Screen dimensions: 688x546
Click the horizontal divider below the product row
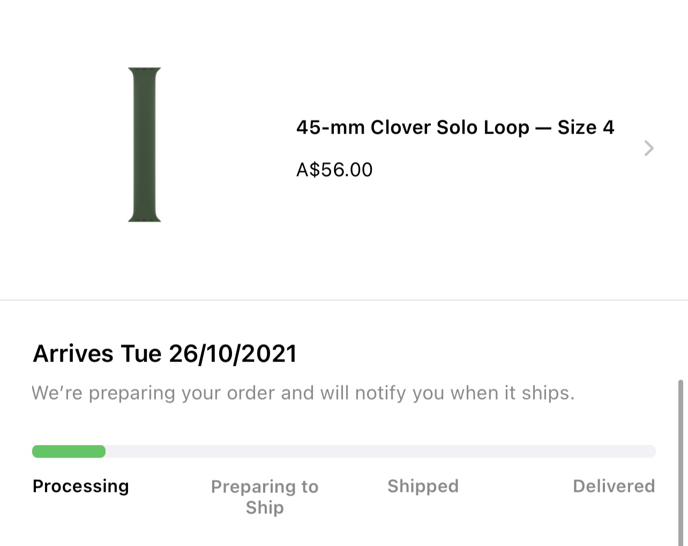click(x=343, y=300)
